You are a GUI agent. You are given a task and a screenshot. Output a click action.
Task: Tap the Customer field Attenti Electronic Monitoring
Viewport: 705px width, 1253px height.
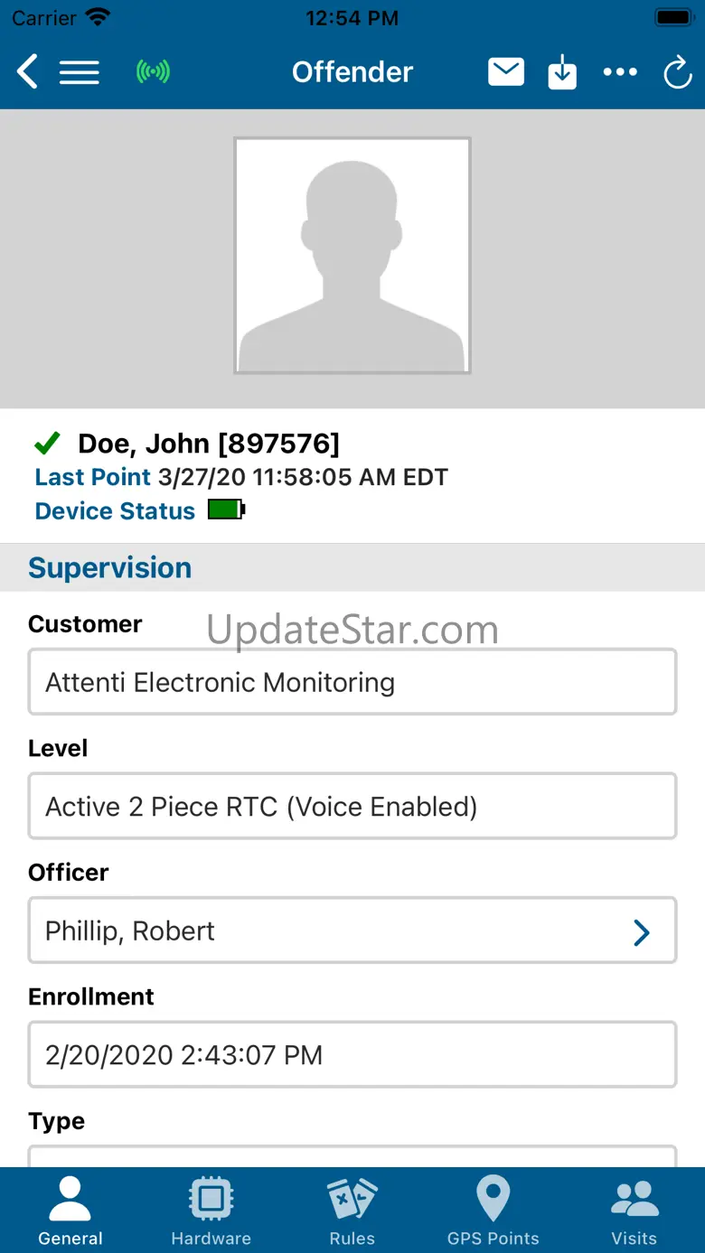pyautogui.click(x=352, y=683)
